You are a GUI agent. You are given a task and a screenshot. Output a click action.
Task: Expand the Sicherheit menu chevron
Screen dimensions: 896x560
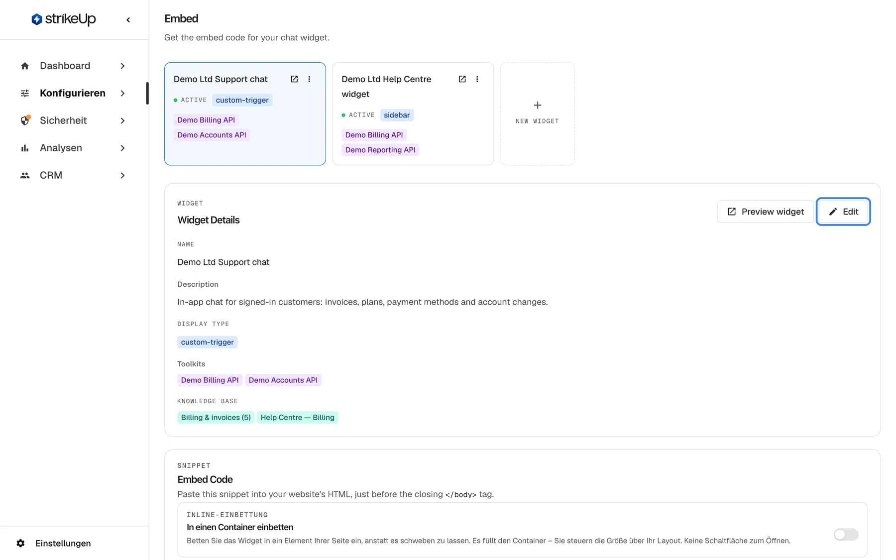tap(122, 120)
